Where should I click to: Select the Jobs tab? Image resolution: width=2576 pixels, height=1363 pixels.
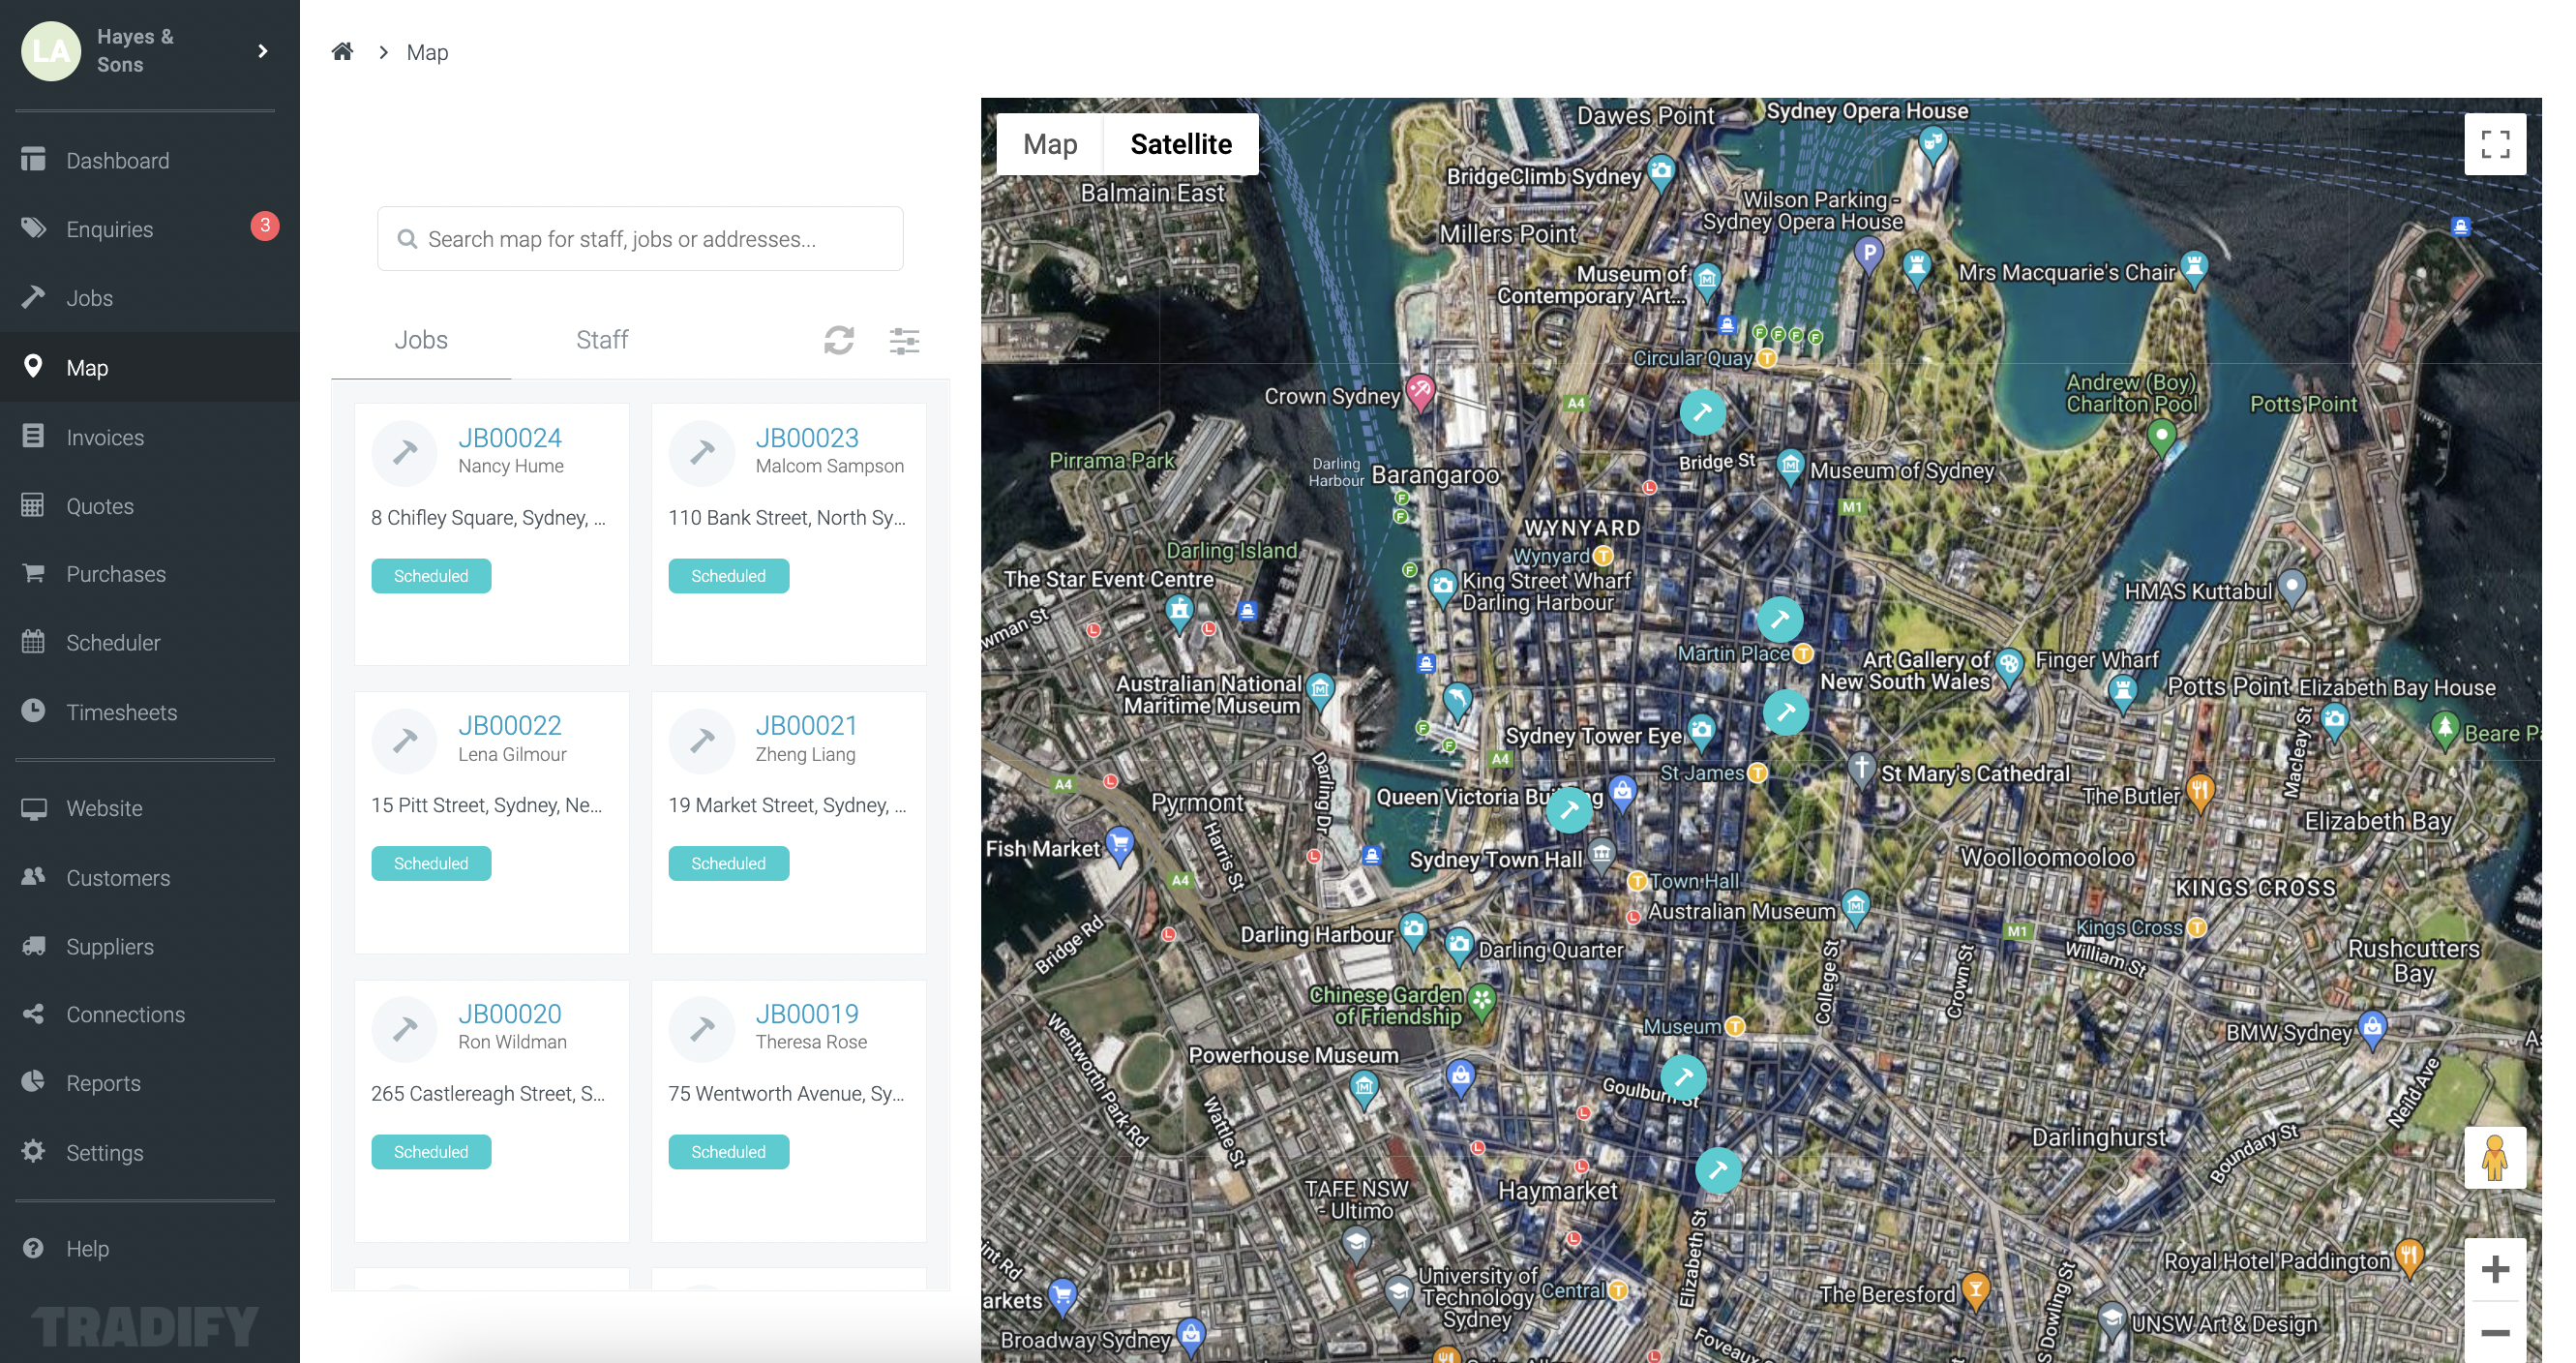point(421,339)
